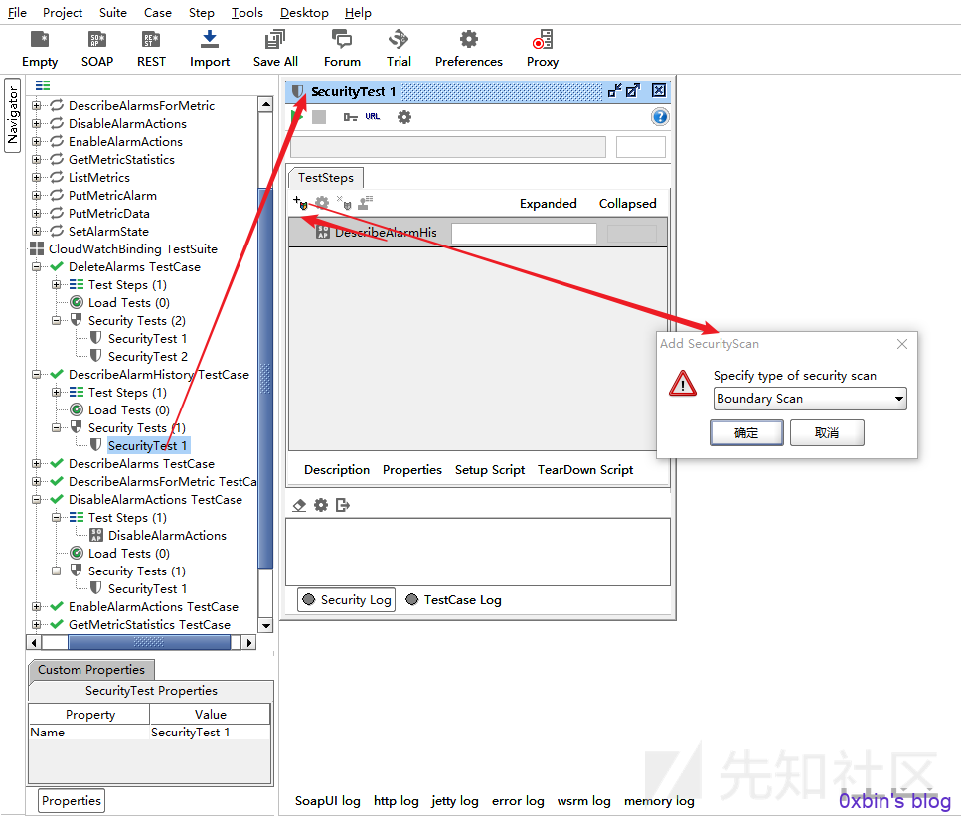Click the stop SecurityTest square button
Viewport: 961px width, 816px height.
(x=319, y=117)
